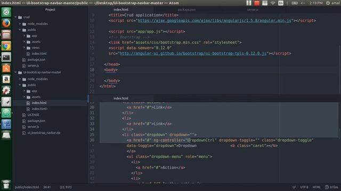Screen dimensions: 341x191
Task: Open package.json in crud project
Action: [x=36, y=59]
